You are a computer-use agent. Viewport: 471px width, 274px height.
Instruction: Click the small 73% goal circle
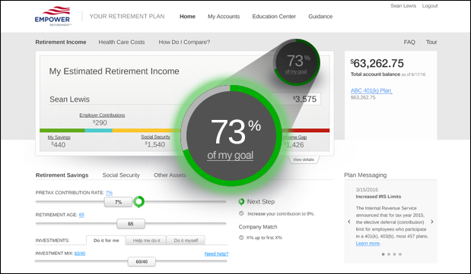click(x=297, y=62)
